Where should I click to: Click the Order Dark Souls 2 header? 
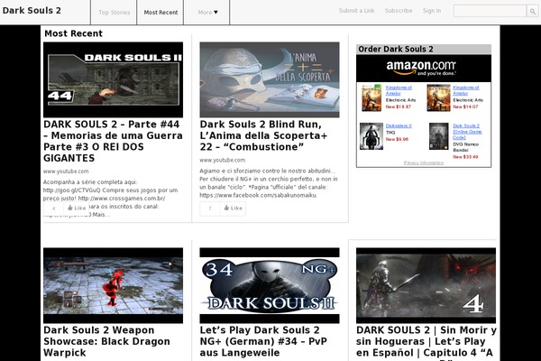(424, 49)
